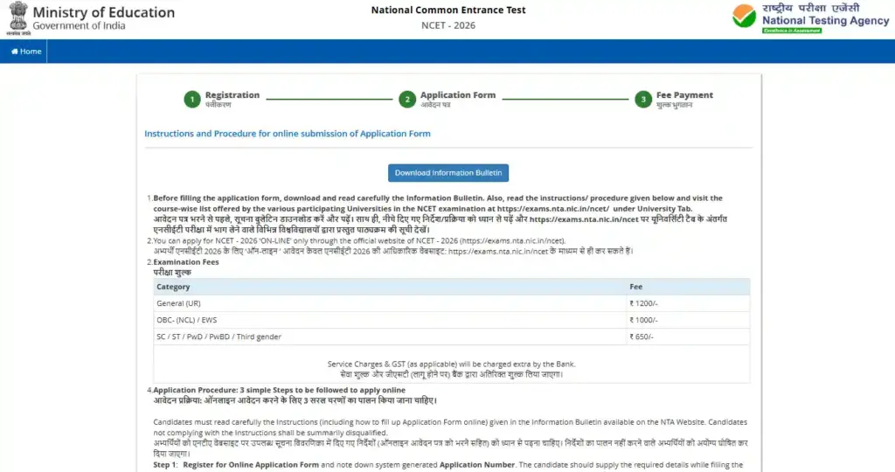This screenshot has height=472, width=895.
Task: Switch to the Fee Payment step label
Action: tap(684, 95)
